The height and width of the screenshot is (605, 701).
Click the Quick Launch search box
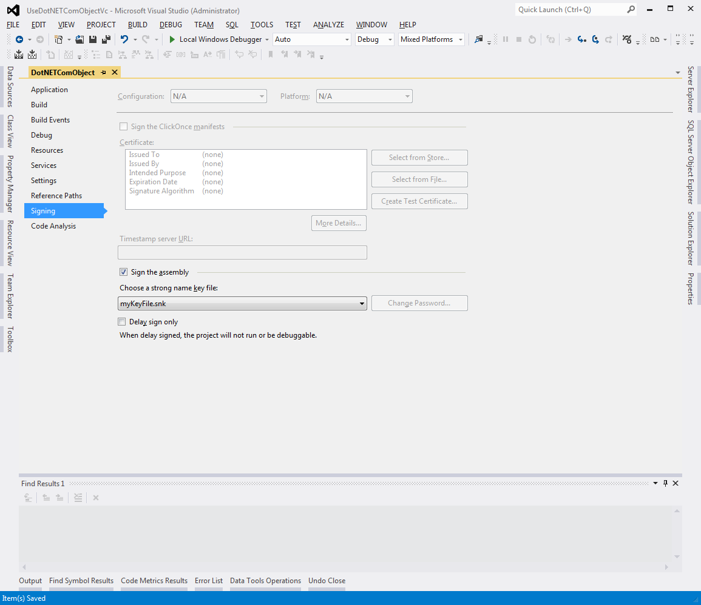(576, 9)
